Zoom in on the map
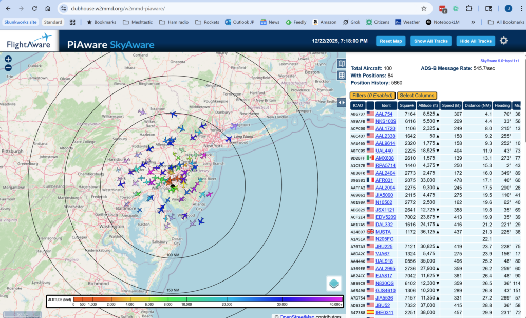 (8, 59)
